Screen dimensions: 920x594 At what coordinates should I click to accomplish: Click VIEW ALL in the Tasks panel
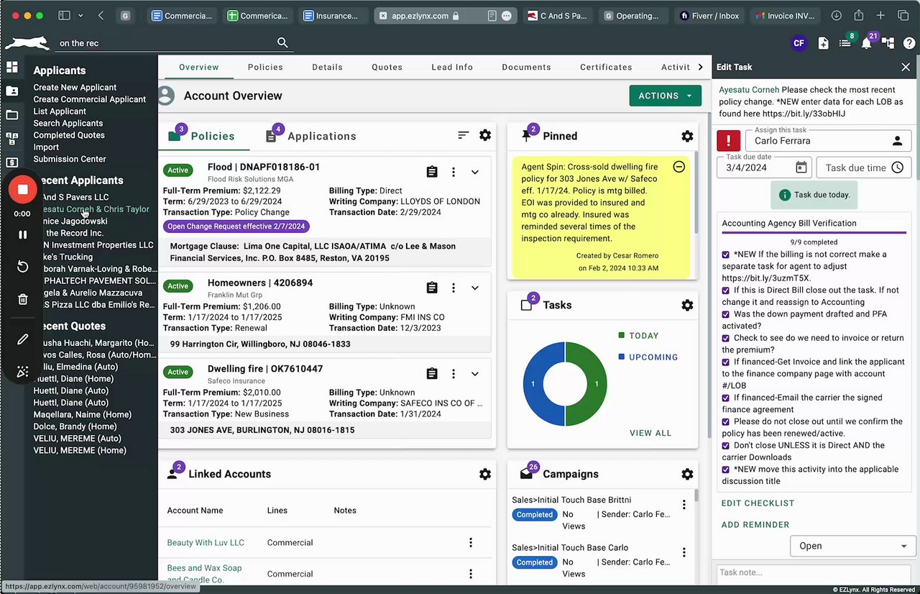click(x=650, y=433)
